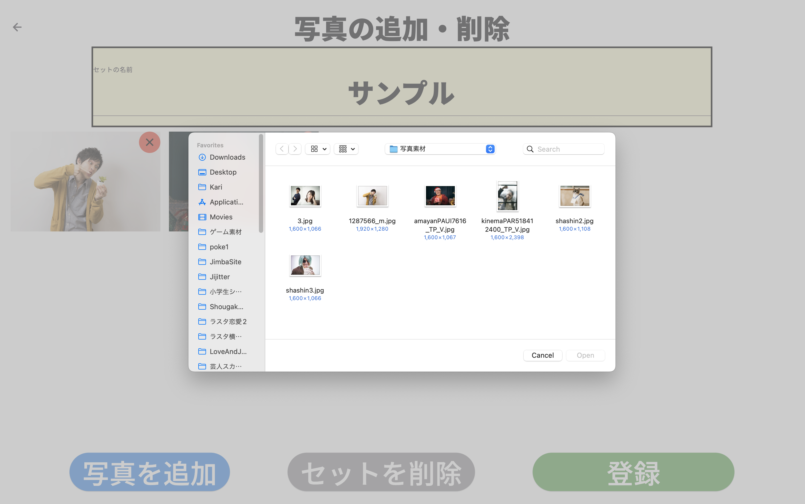Screen dimensions: 805x504
Task: Open the grouping options dropdown
Action: click(346, 149)
